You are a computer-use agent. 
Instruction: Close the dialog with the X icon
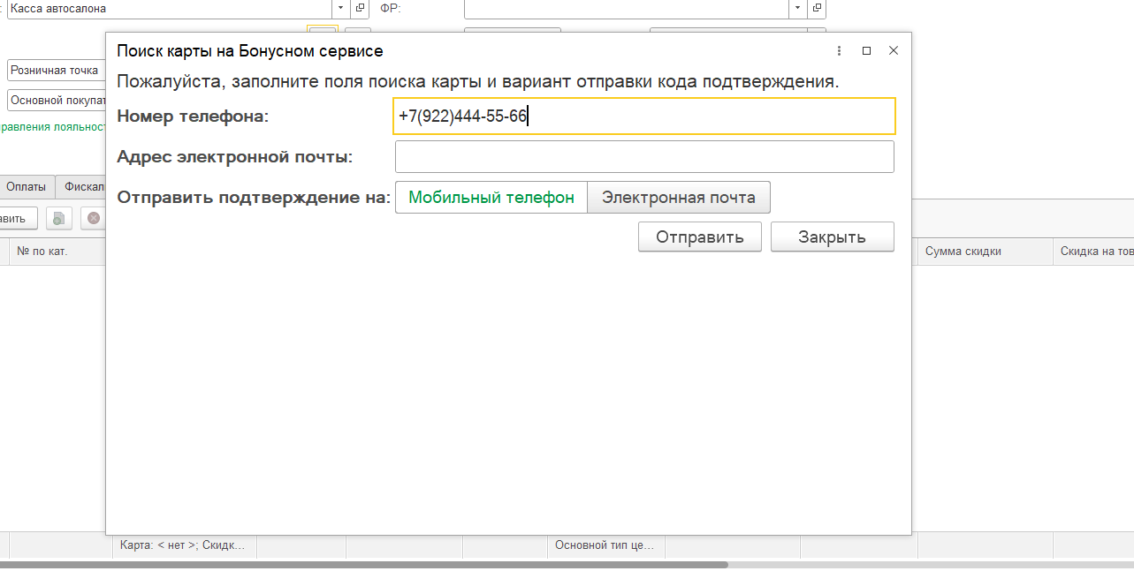(x=894, y=51)
